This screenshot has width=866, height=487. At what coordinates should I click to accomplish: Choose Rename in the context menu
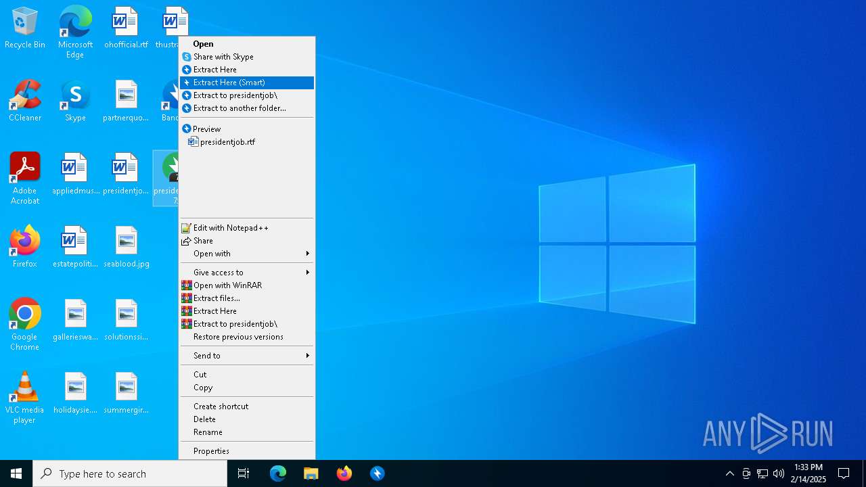coord(247,432)
